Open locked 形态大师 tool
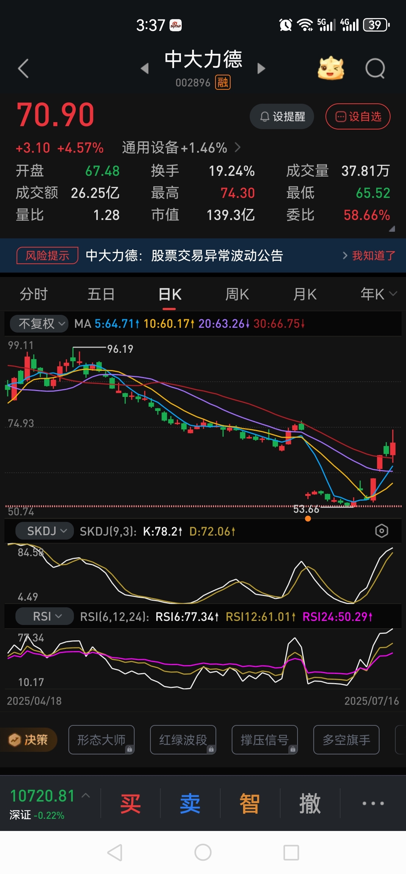Viewport: 406px width, 874px height. pyautogui.click(x=101, y=740)
